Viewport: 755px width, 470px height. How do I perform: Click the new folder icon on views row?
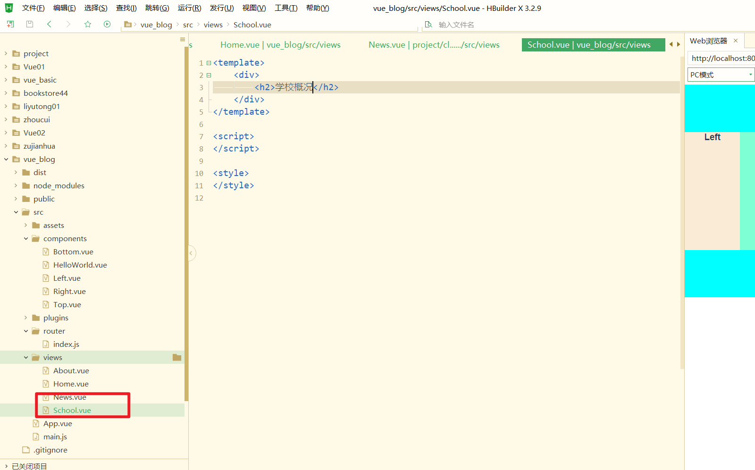[177, 357]
